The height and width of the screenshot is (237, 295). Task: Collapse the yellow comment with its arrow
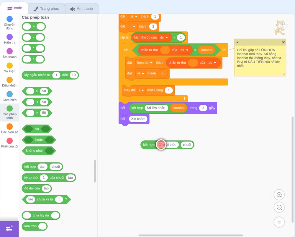[x=237, y=42]
